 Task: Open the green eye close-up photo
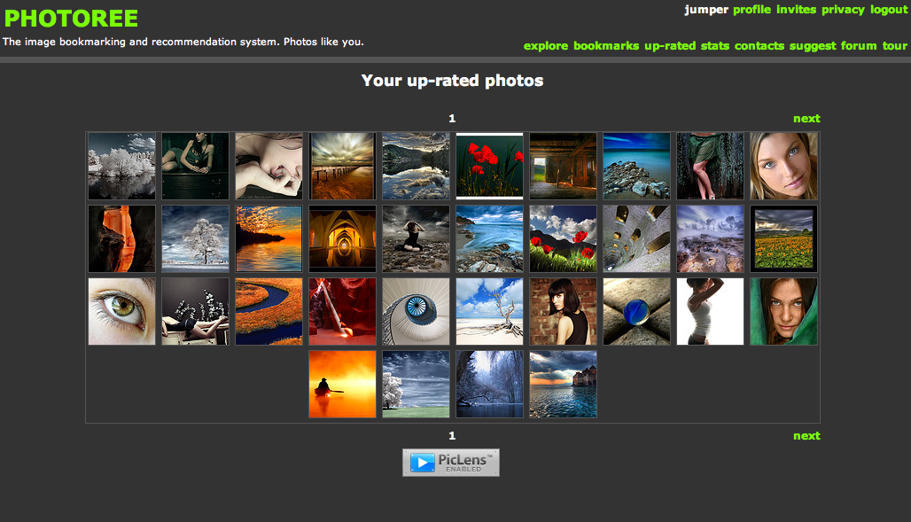point(122,312)
